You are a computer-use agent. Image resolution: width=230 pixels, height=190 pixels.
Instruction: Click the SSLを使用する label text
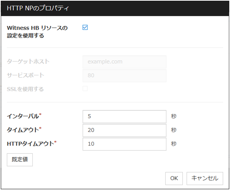pyautogui.click(x=25, y=89)
